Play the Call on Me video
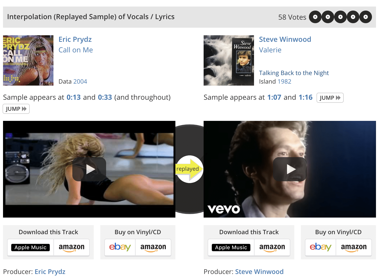 click(89, 169)
